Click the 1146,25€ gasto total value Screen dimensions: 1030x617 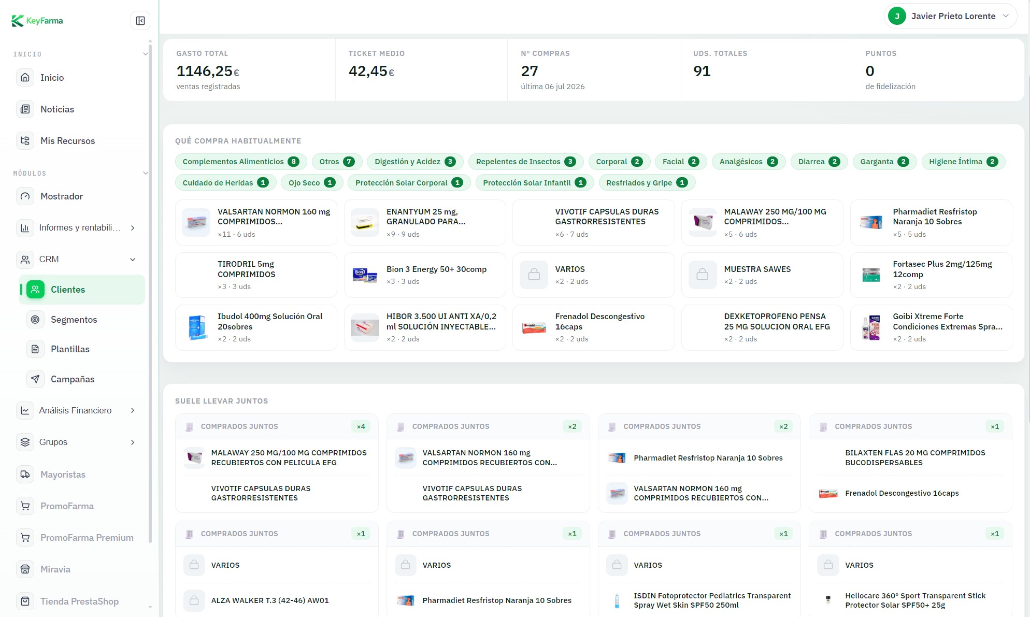click(208, 71)
